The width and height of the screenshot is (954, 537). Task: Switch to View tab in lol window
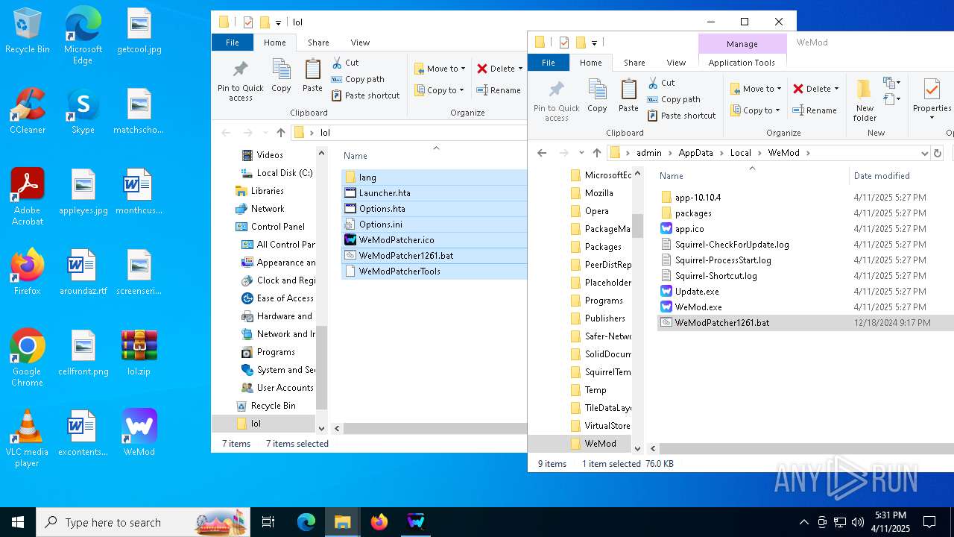[360, 43]
